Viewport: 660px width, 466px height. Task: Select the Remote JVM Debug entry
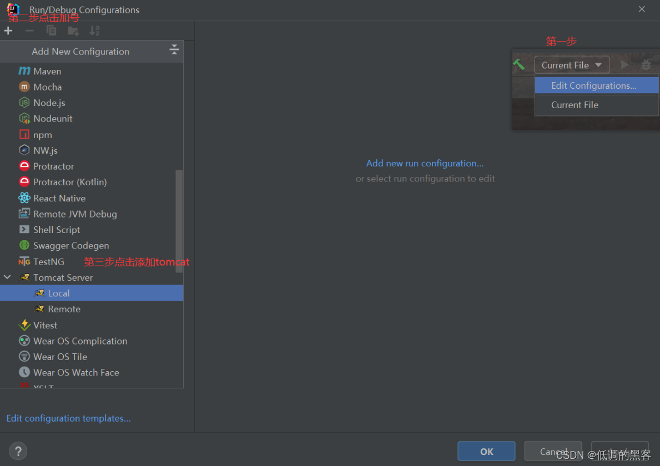click(x=92, y=214)
